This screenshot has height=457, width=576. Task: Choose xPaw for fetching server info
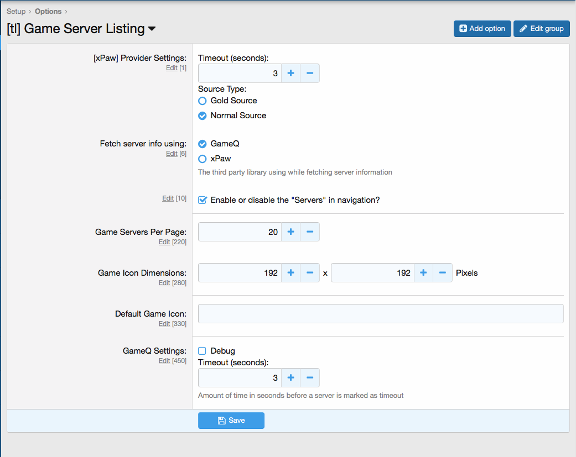[203, 159]
